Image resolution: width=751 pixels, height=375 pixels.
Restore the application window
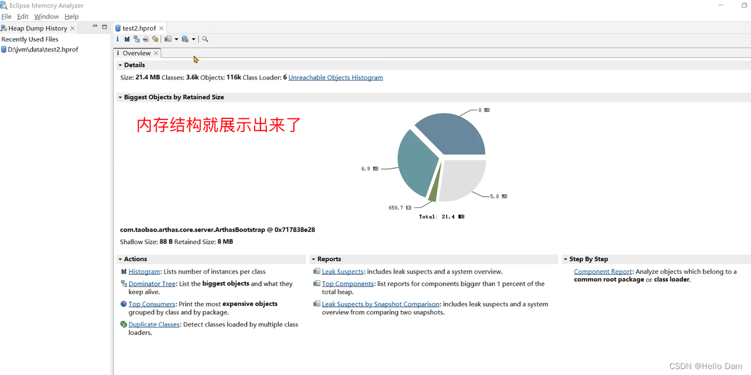point(745,5)
